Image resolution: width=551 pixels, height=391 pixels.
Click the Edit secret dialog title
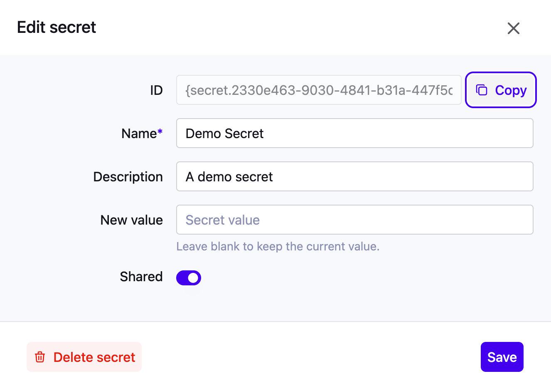pyautogui.click(x=56, y=27)
